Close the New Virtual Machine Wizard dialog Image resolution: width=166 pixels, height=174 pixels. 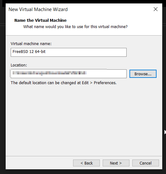click(156, 9)
